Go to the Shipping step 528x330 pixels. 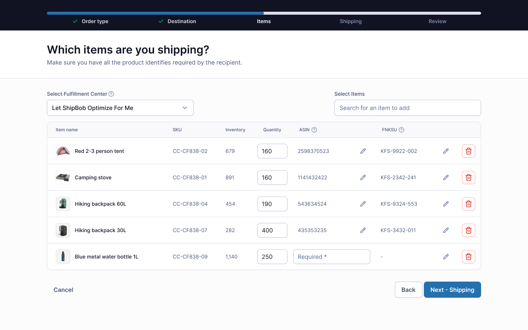click(351, 21)
